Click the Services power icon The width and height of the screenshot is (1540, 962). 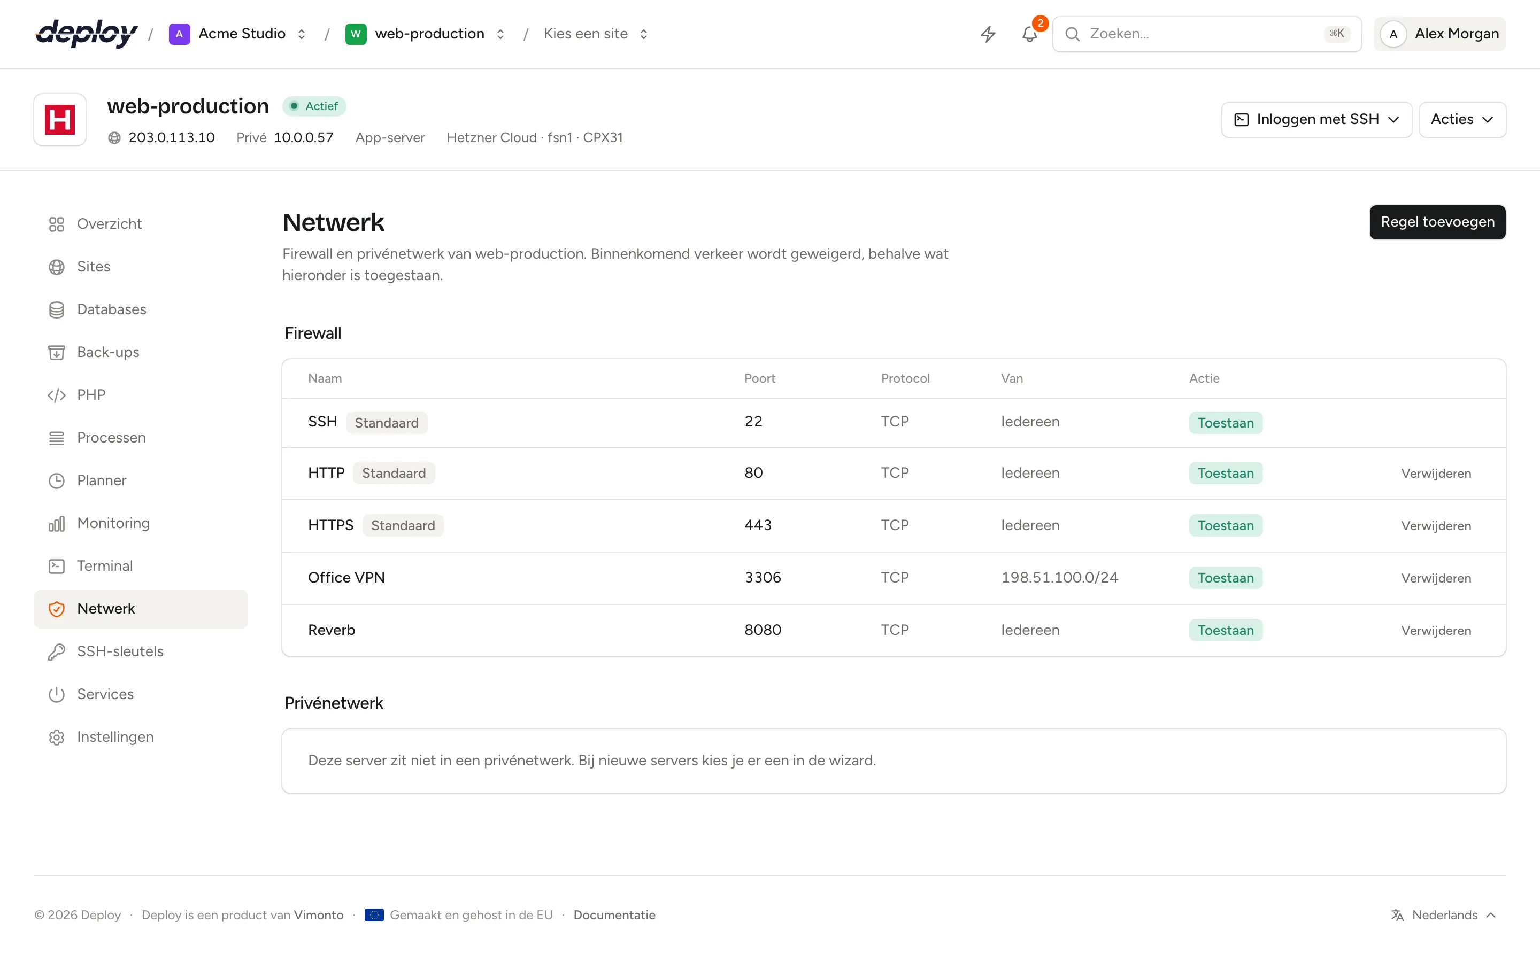click(57, 694)
